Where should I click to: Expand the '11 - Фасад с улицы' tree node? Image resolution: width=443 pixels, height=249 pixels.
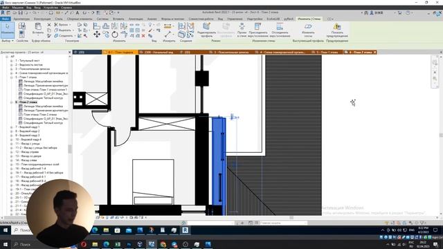coord(12,143)
